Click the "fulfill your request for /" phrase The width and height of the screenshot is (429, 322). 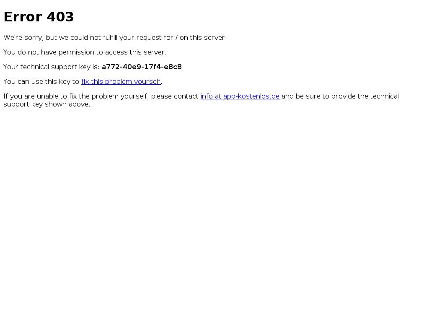tap(140, 37)
